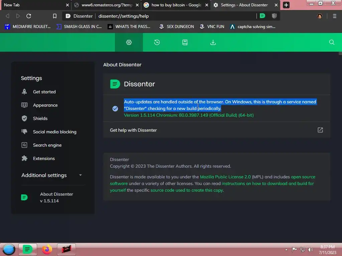The width and height of the screenshot is (342, 256).
Task: Show hidden system tray icons
Action: 286,250
